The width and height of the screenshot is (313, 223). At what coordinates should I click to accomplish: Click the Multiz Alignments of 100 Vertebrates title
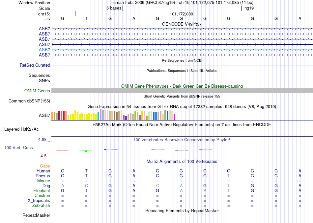click(182, 161)
